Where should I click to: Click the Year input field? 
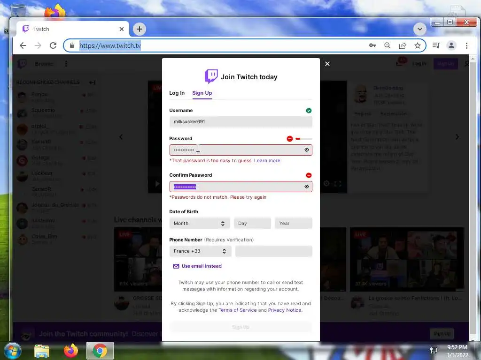click(293, 223)
